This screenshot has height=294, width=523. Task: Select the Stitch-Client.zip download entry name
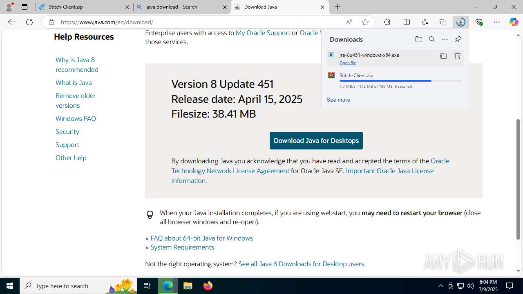pyautogui.click(x=356, y=75)
